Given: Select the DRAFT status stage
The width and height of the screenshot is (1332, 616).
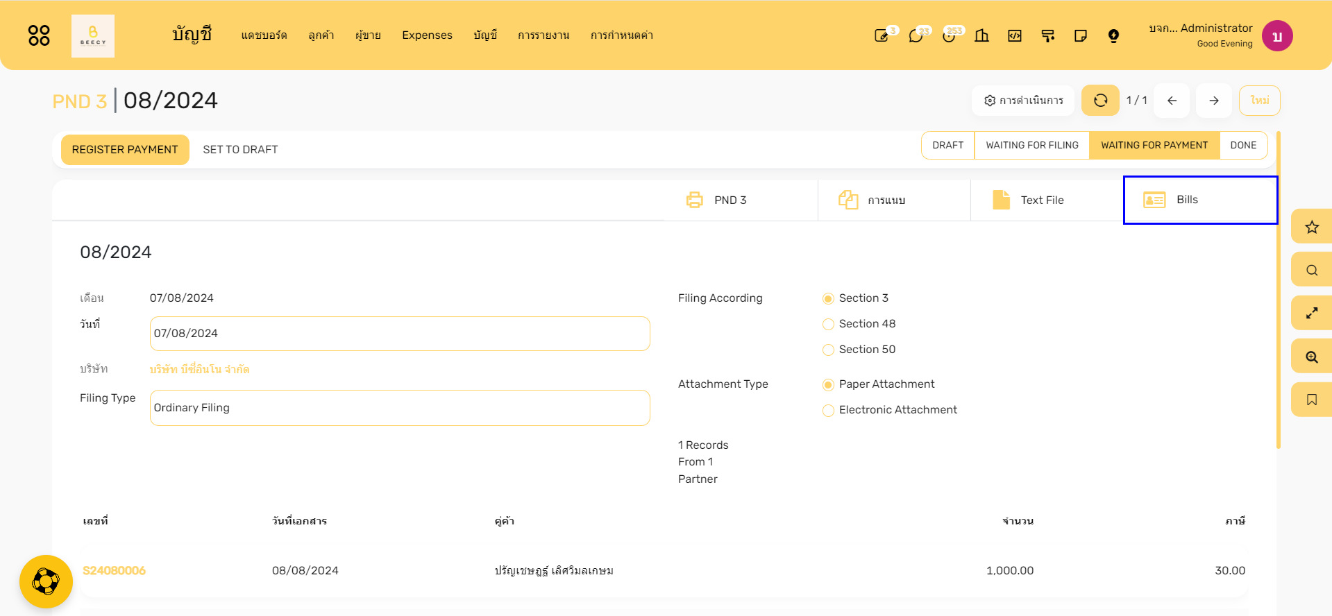Looking at the screenshot, I should click(948, 146).
